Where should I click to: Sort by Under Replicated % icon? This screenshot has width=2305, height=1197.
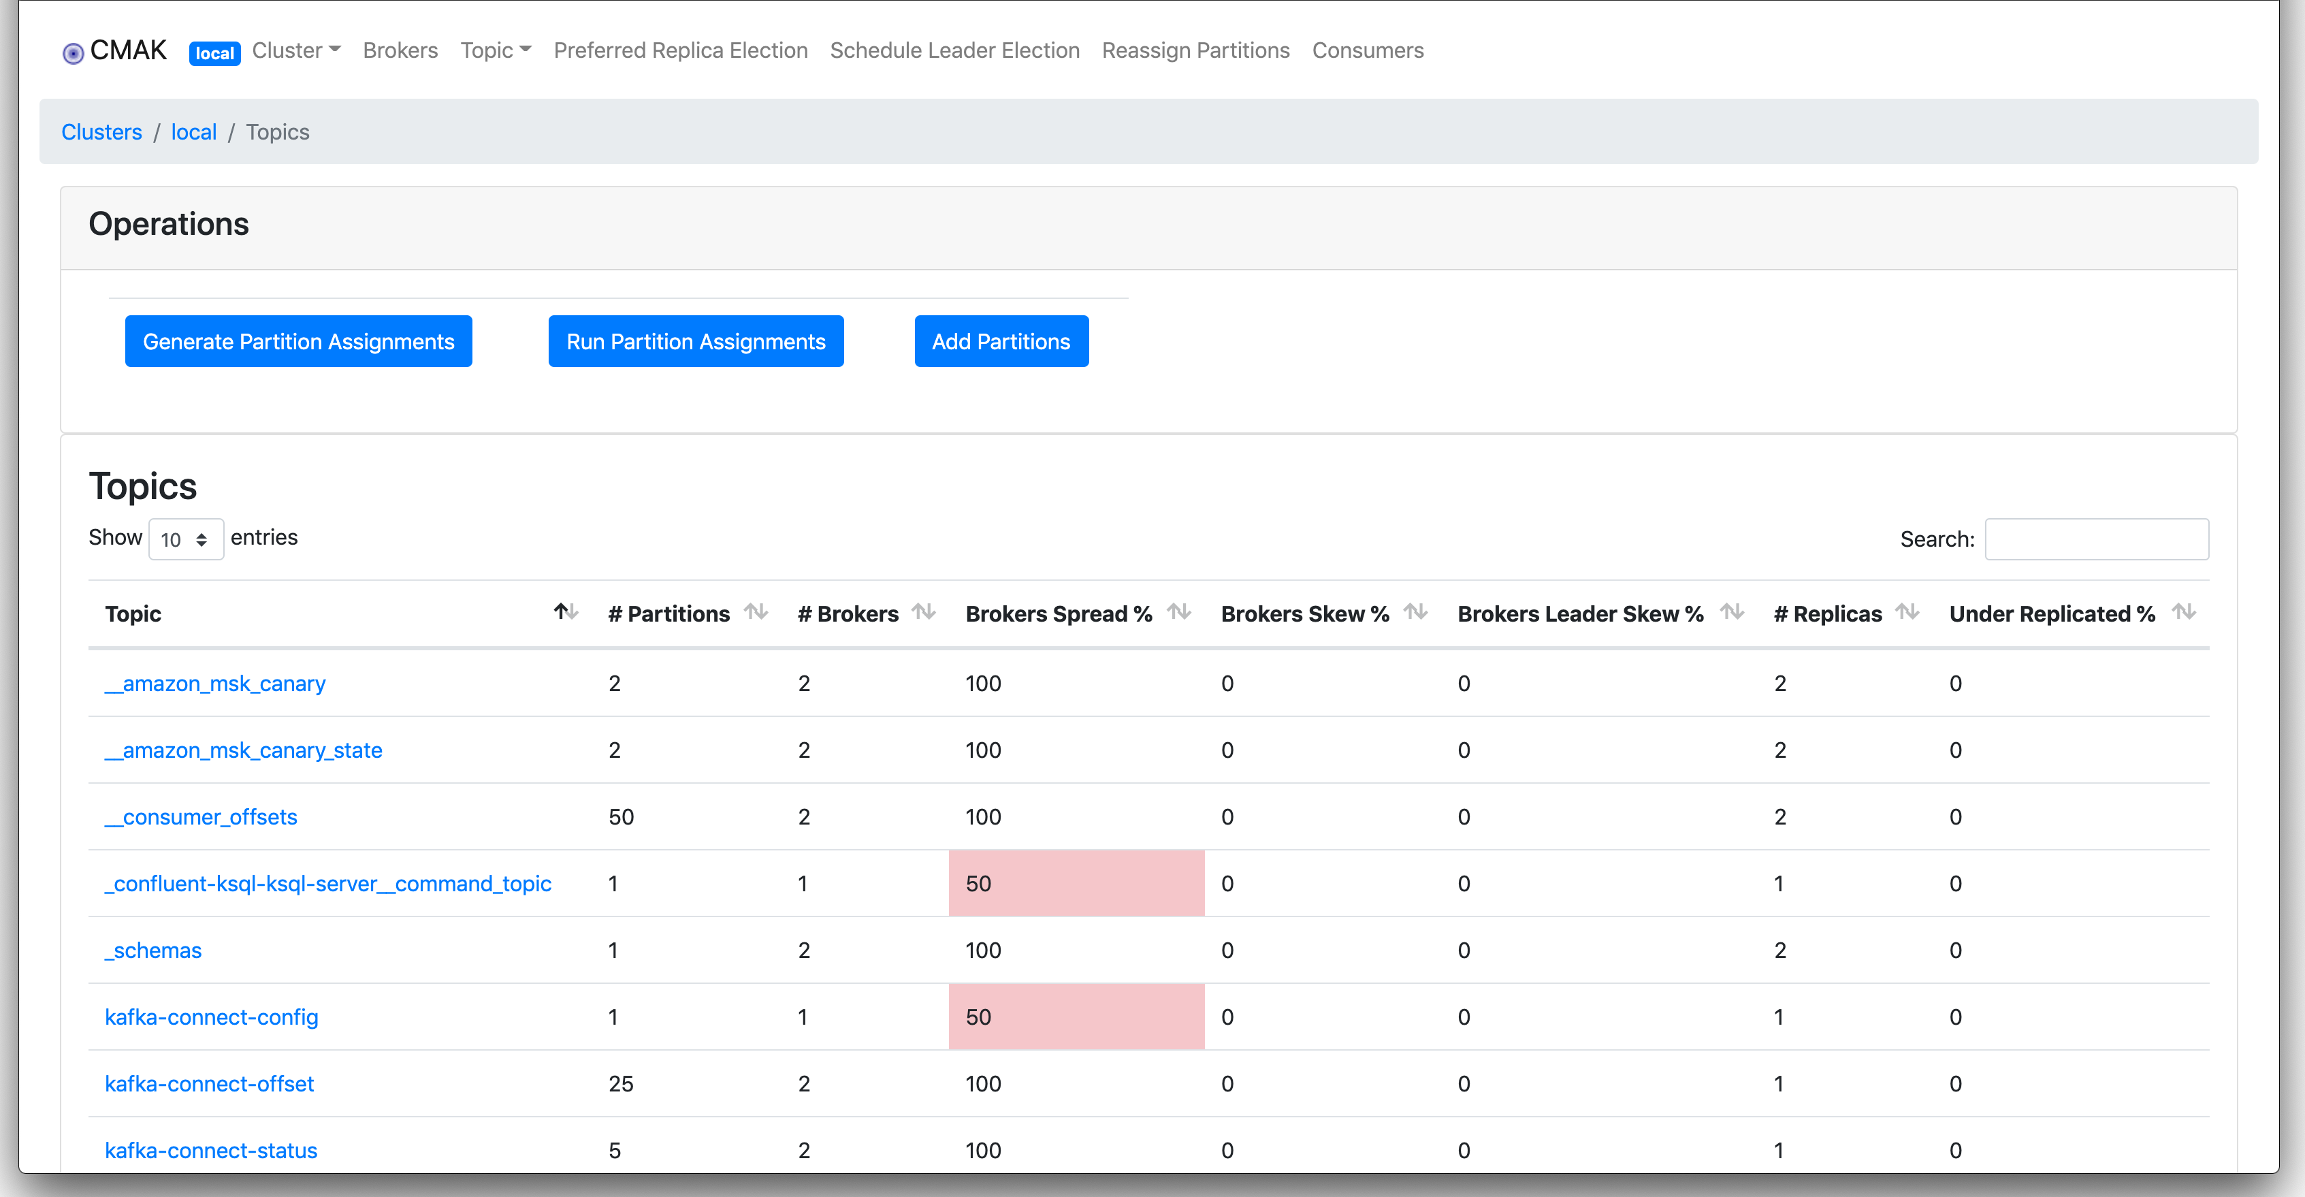coord(2185,612)
